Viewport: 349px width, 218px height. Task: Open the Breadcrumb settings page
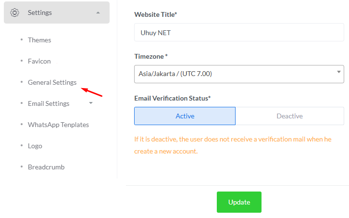[46, 167]
